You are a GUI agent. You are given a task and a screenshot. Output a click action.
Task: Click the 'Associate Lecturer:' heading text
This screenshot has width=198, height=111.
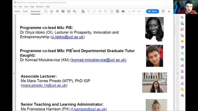[x=39, y=76]
